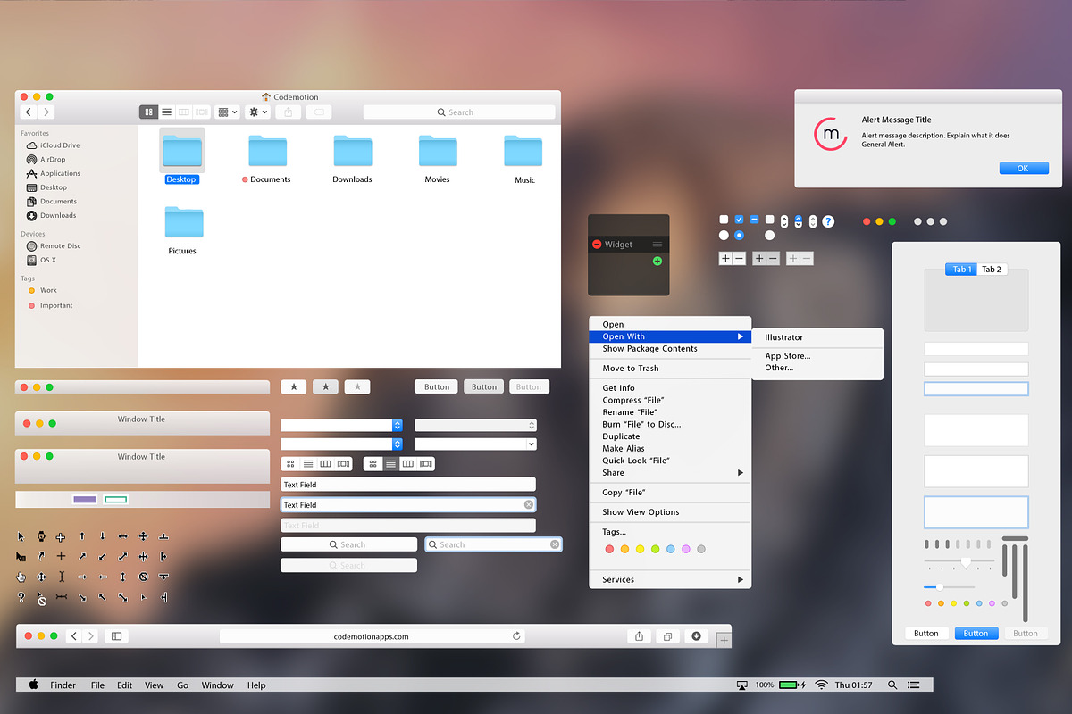Select the Music folder icon
Image resolution: width=1072 pixels, height=714 pixels.
tap(523, 152)
